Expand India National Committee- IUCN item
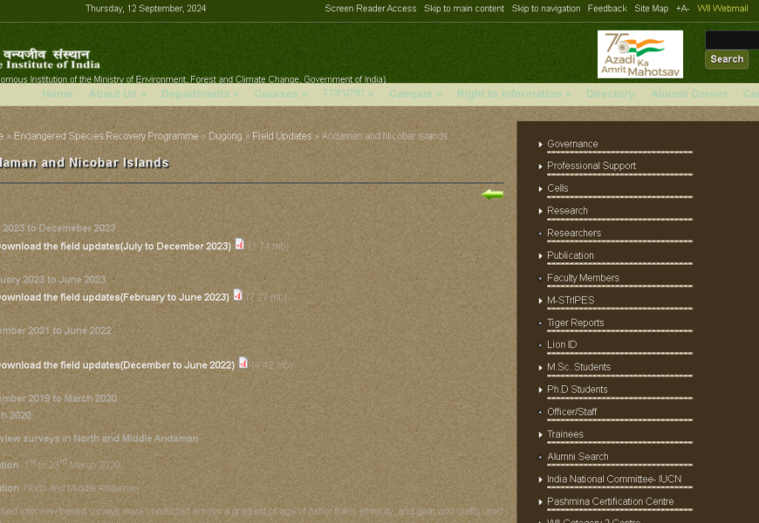Viewport: 759px width, 523px height. coord(614,479)
